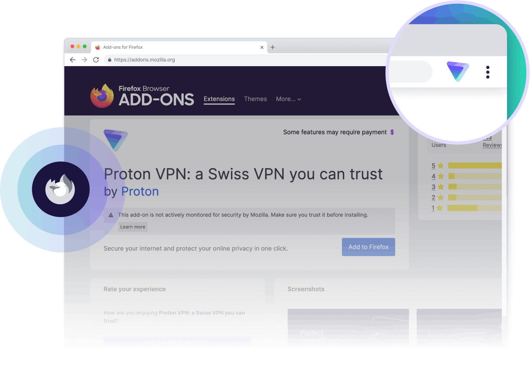Viewport: 530px width, 369px height.
Task: Close the Add-ons for Firefox tab
Action: [x=262, y=47]
